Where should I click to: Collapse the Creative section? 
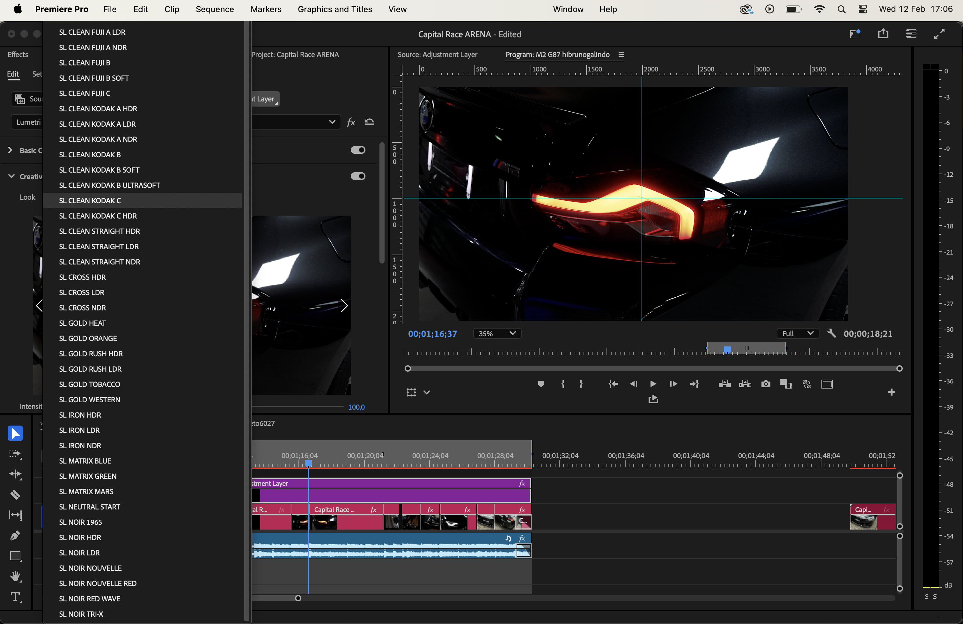point(11,176)
